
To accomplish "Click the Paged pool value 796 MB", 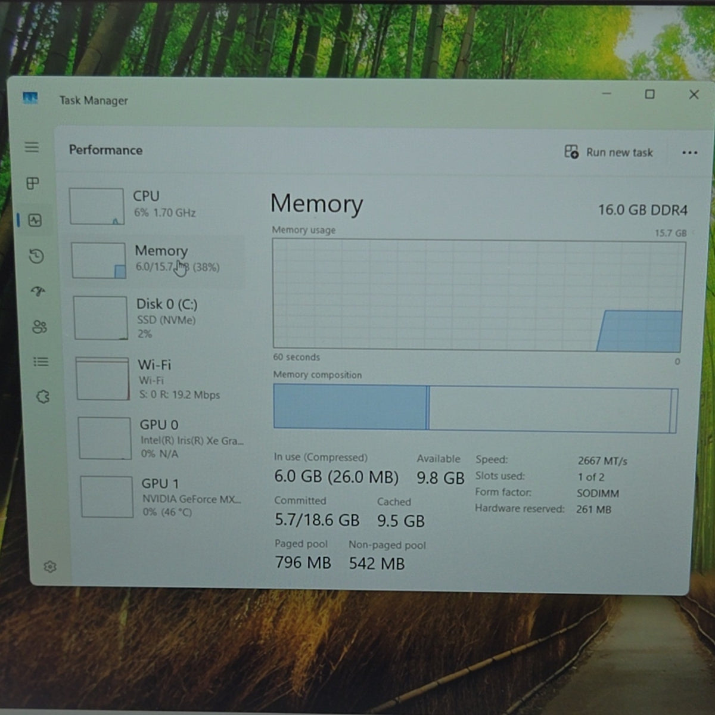I will (303, 562).
